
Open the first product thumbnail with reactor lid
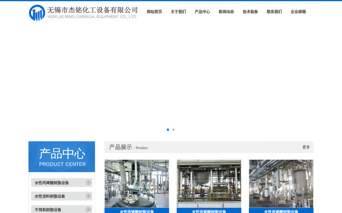click(137, 184)
